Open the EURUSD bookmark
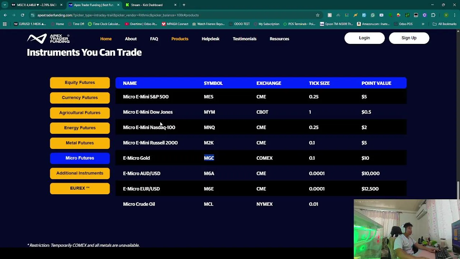 coord(30,24)
